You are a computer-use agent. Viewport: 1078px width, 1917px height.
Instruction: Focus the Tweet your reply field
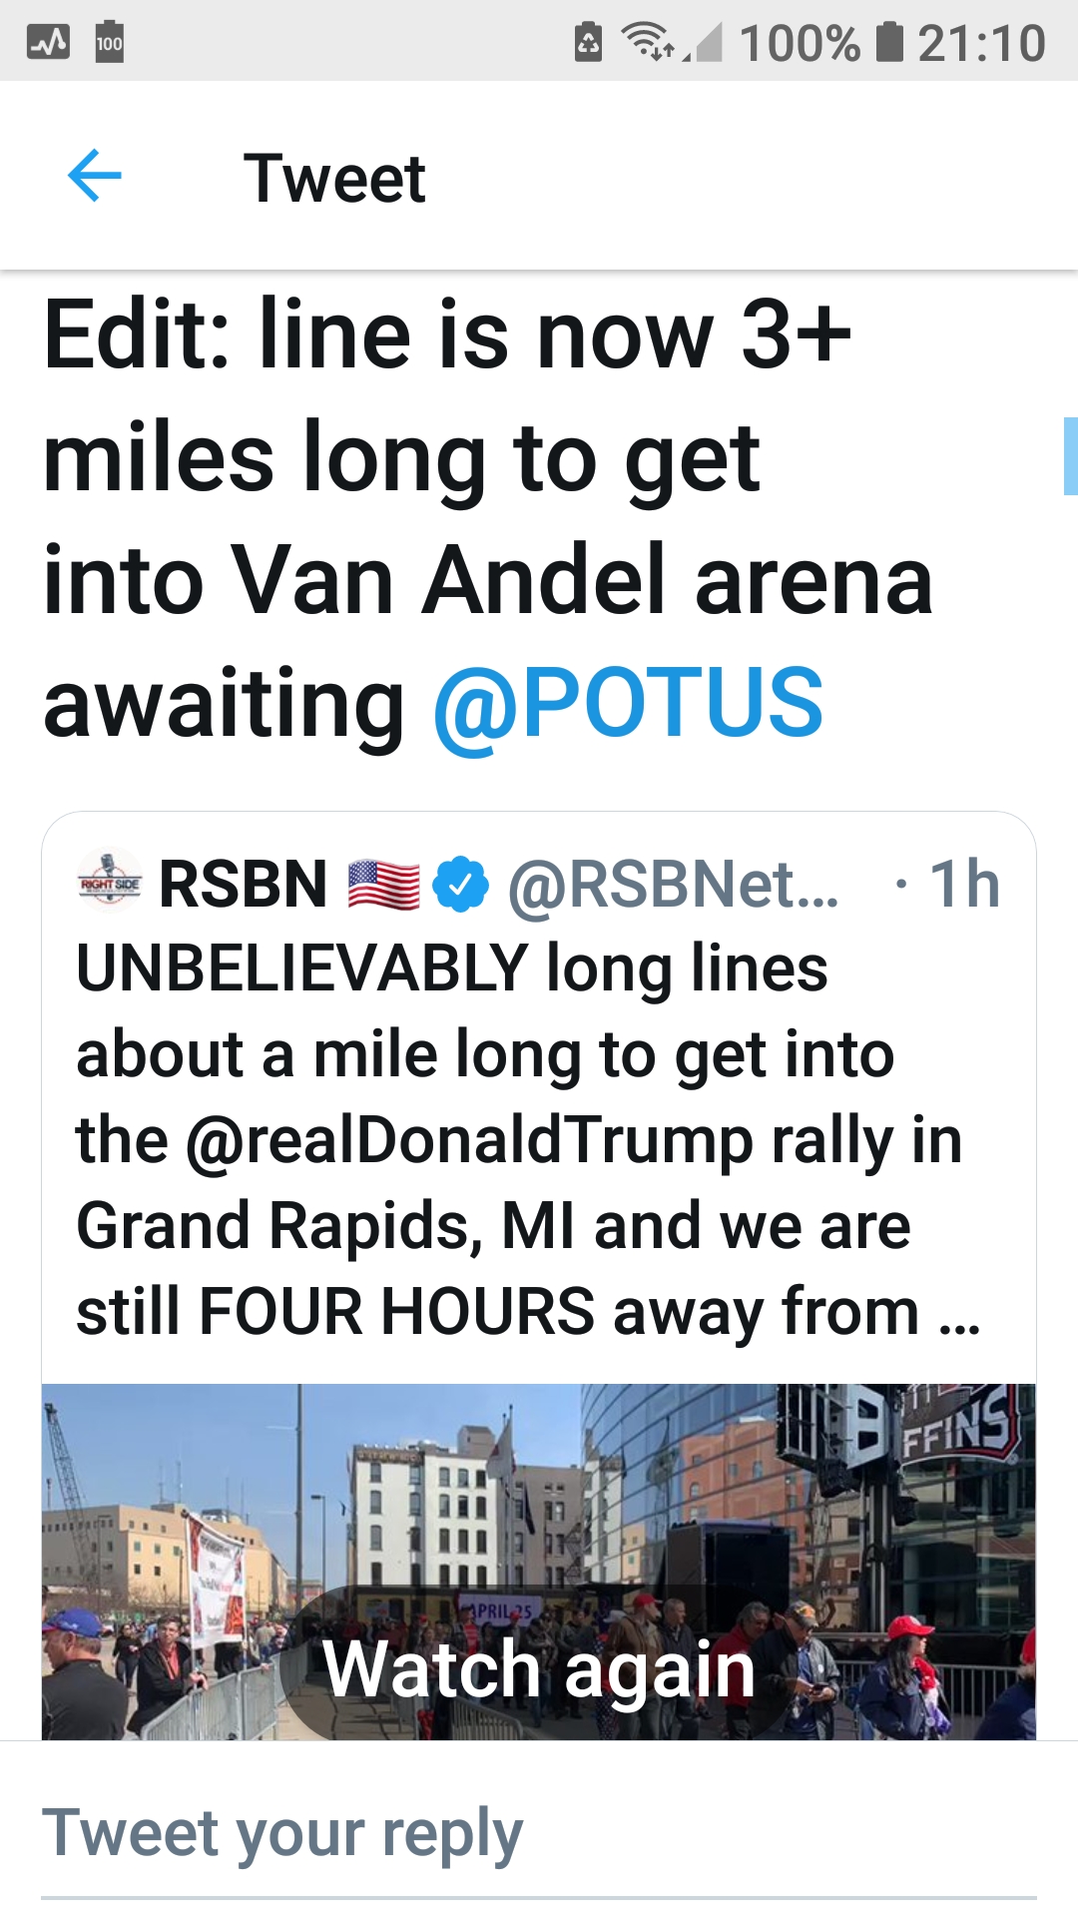coord(539,1835)
